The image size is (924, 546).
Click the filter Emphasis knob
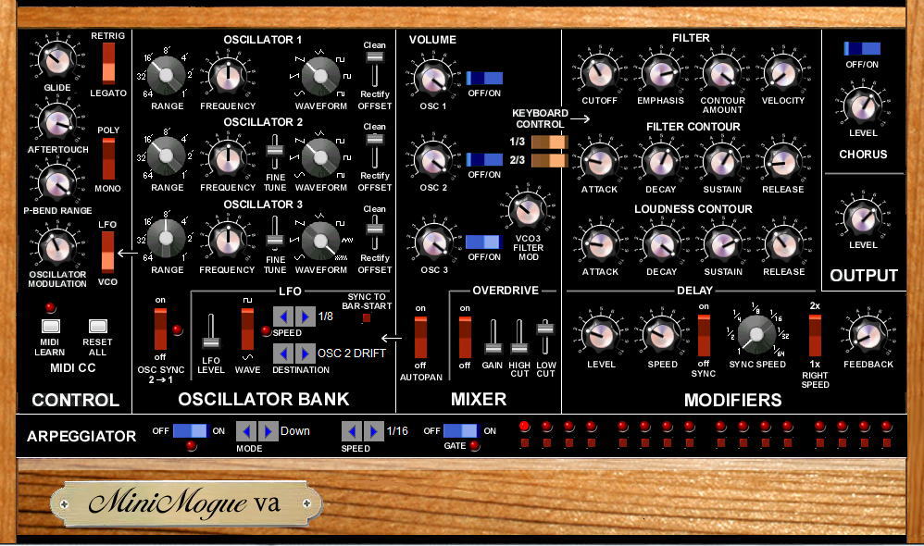pyautogui.click(x=660, y=74)
